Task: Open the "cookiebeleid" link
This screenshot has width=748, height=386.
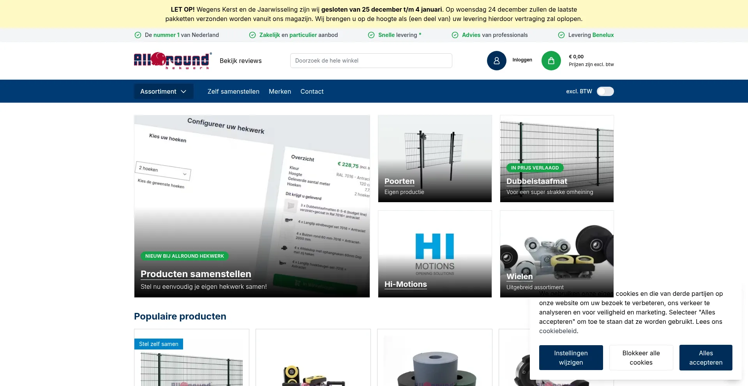Action: tap(558, 331)
